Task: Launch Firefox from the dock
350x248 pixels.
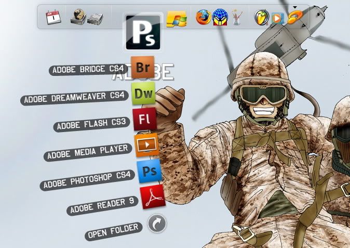Action: [x=204, y=17]
